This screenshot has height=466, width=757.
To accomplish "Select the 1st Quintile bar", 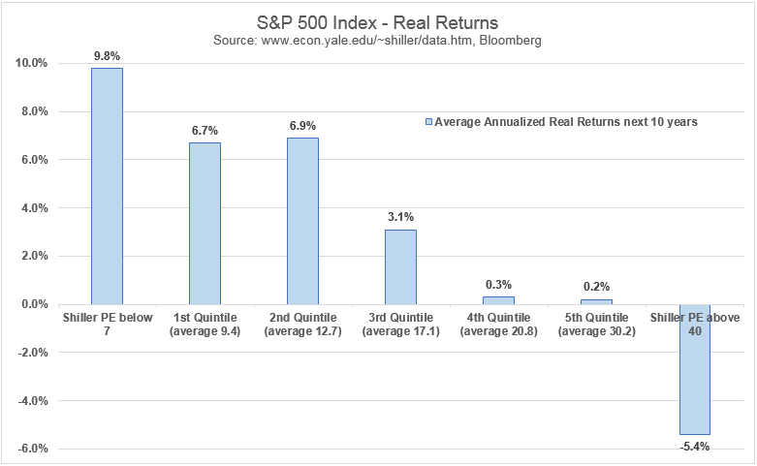I will (x=205, y=223).
